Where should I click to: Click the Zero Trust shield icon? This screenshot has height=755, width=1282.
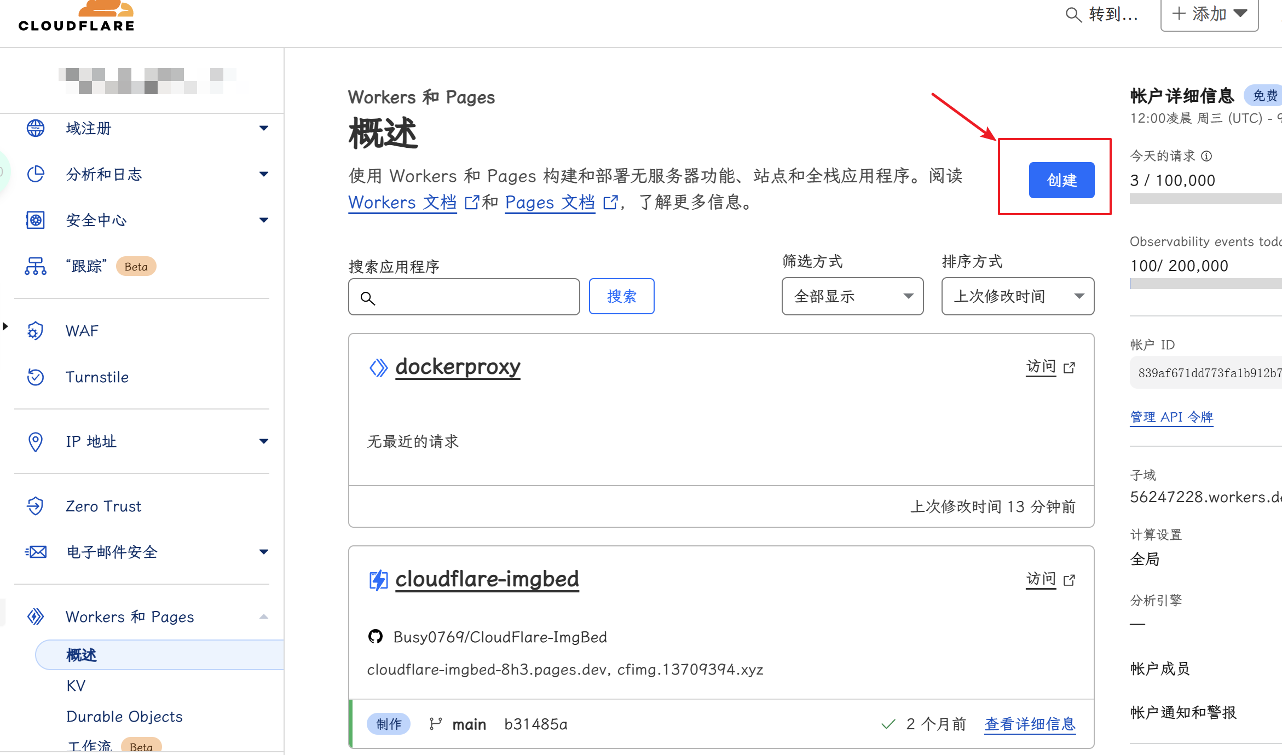pos(36,506)
